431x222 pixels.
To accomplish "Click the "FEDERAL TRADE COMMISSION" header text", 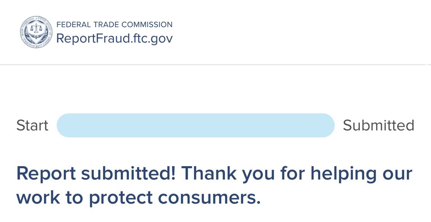I will (x=115, y=24).
